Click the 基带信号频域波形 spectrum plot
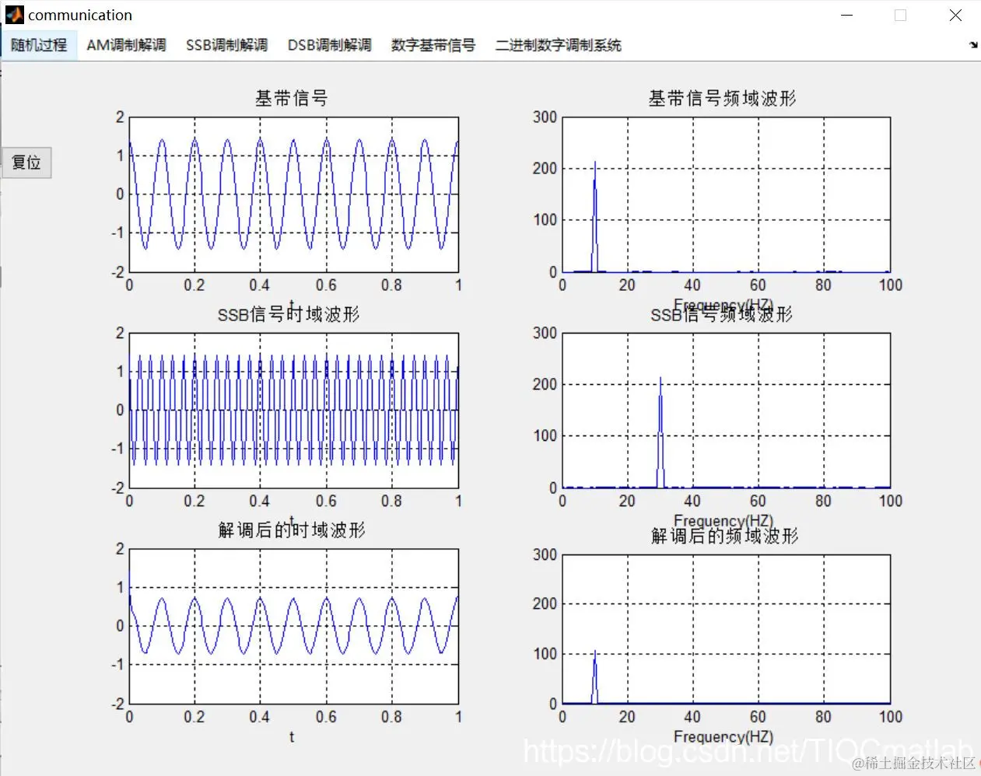 coord(726,194)
